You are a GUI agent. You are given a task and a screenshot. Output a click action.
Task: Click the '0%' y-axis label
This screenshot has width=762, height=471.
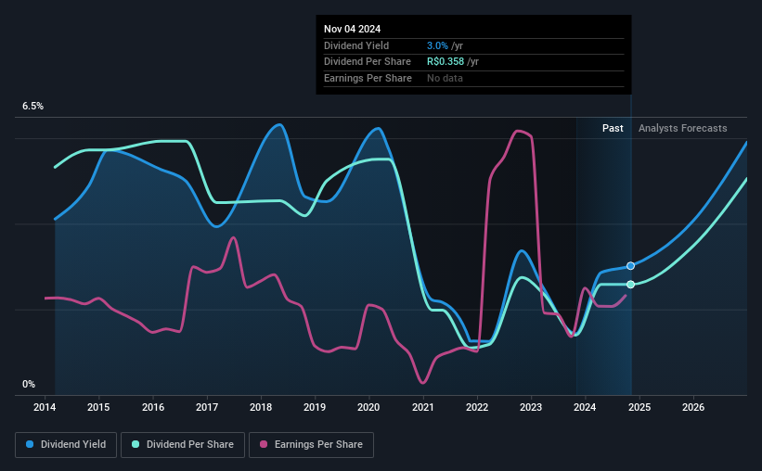pos(29,384)
